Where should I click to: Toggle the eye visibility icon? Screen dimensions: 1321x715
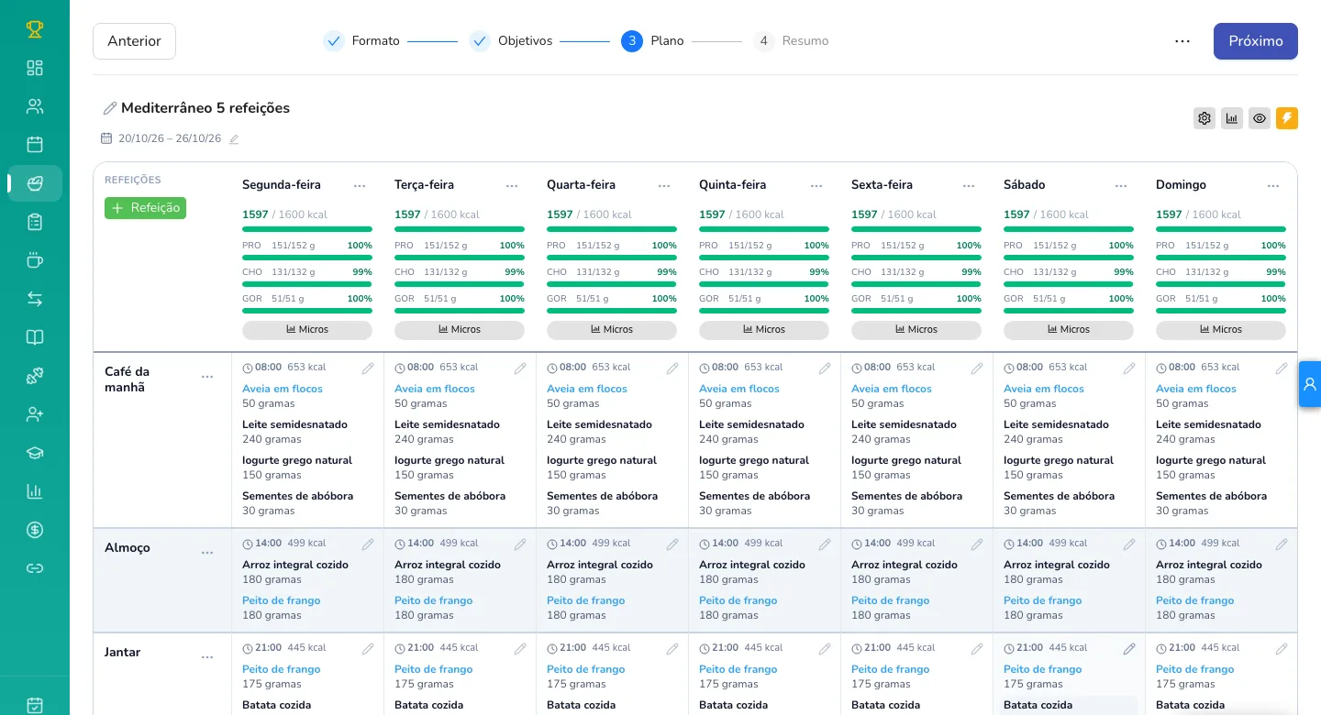[1260, 118]
